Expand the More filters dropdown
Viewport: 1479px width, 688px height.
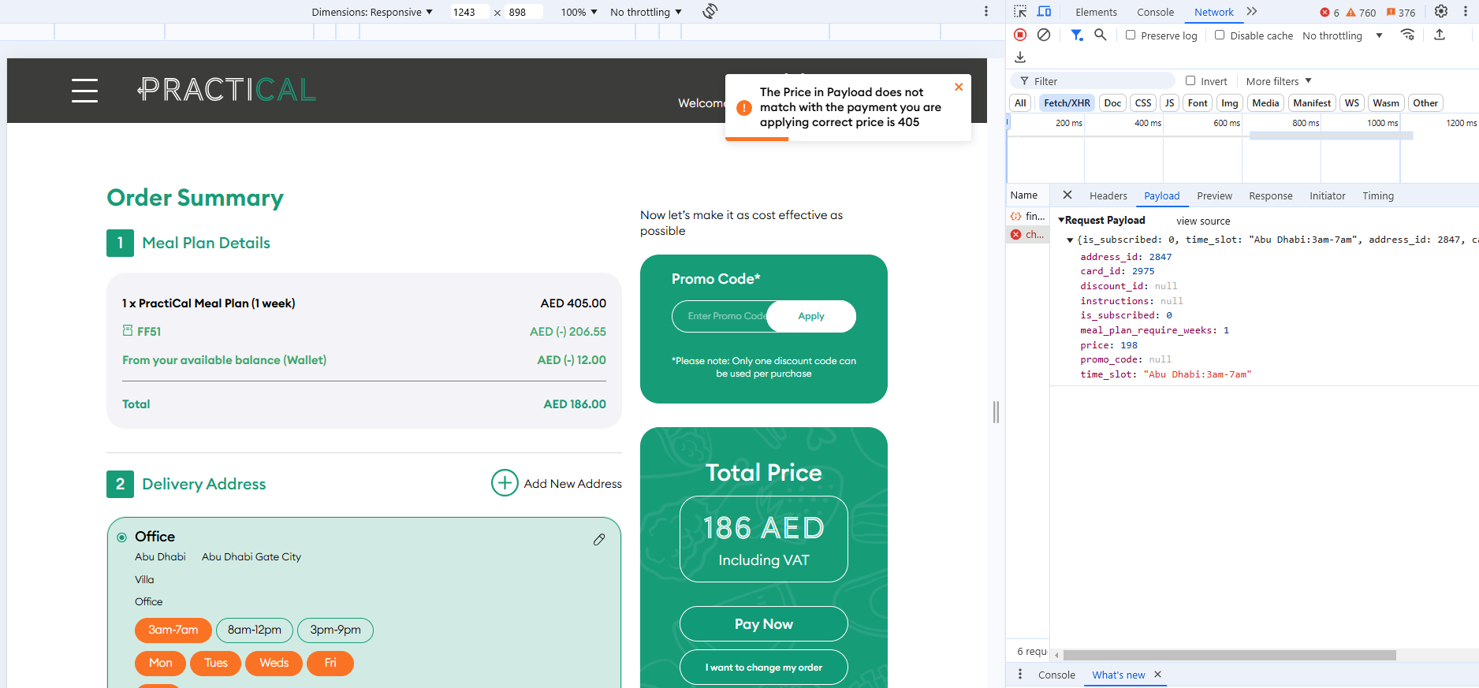1278,81
